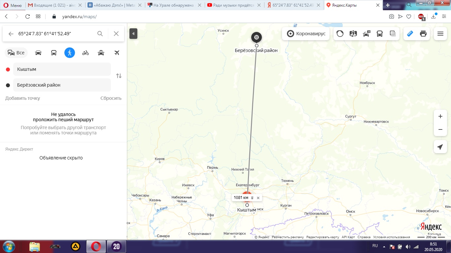Open the browser downloads icon
This screenshot has height=253, width=451.
[434, 16]
